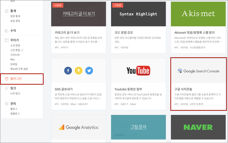The width and height of the screenshot is (228, 143).
Task: Click the YouTube logo
Action: tap(138, 71)
